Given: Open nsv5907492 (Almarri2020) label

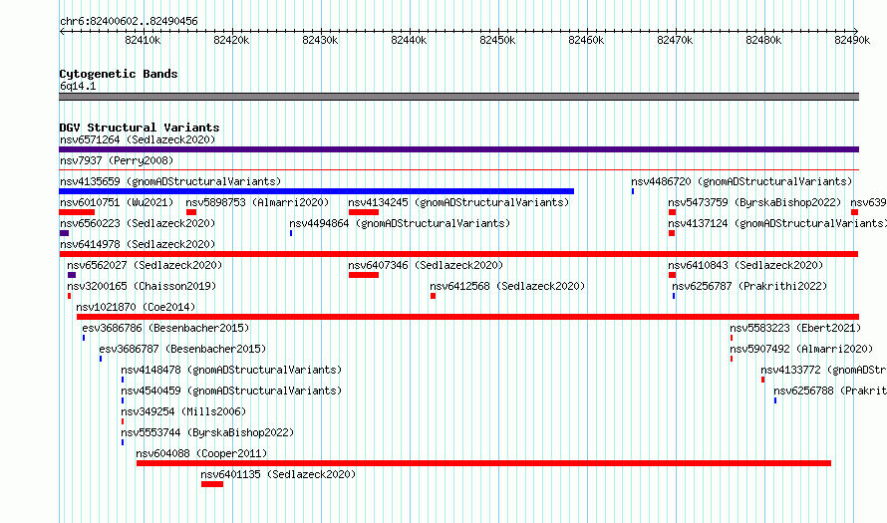Looking at the screenshot, I should (x=801, y=349).
